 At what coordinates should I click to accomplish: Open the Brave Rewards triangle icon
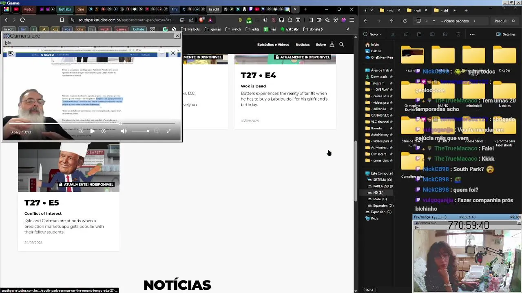pos(210,20)
